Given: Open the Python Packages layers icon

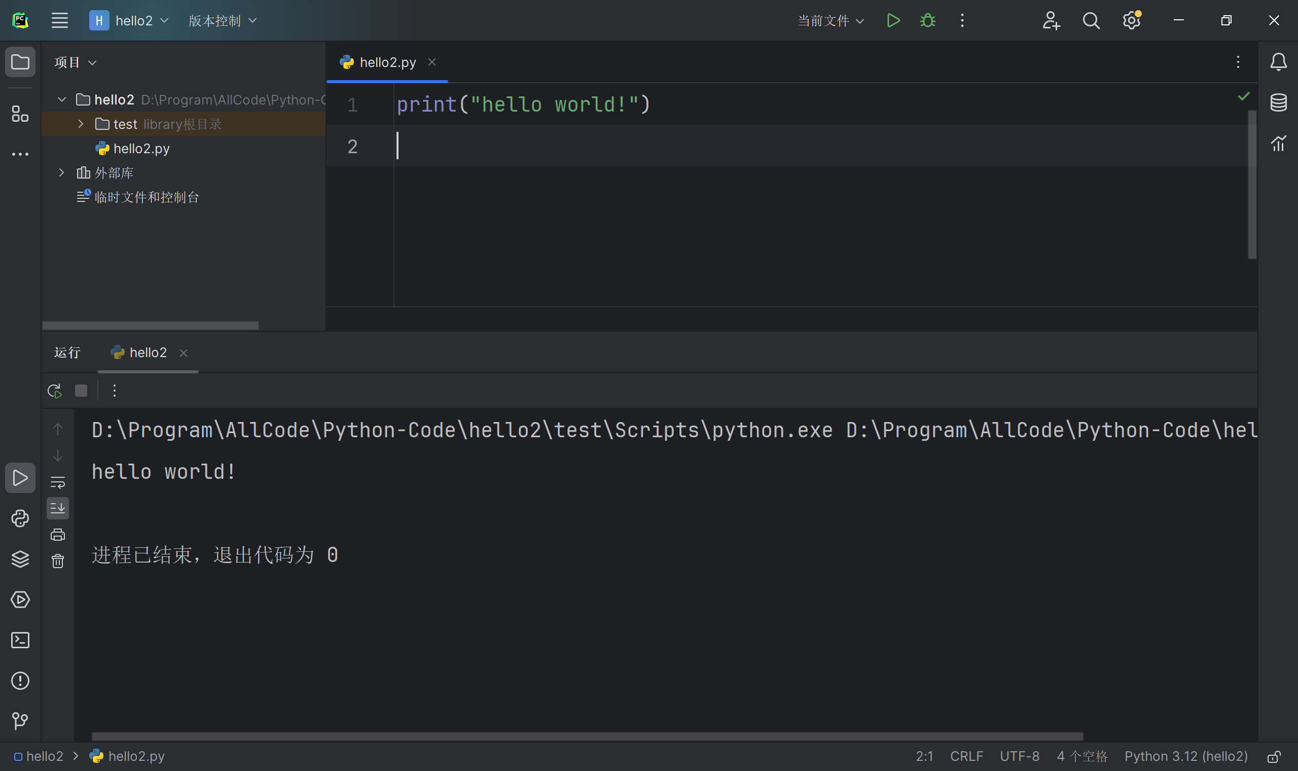Looking at the screenshot, I should click(x=20, y=559).
